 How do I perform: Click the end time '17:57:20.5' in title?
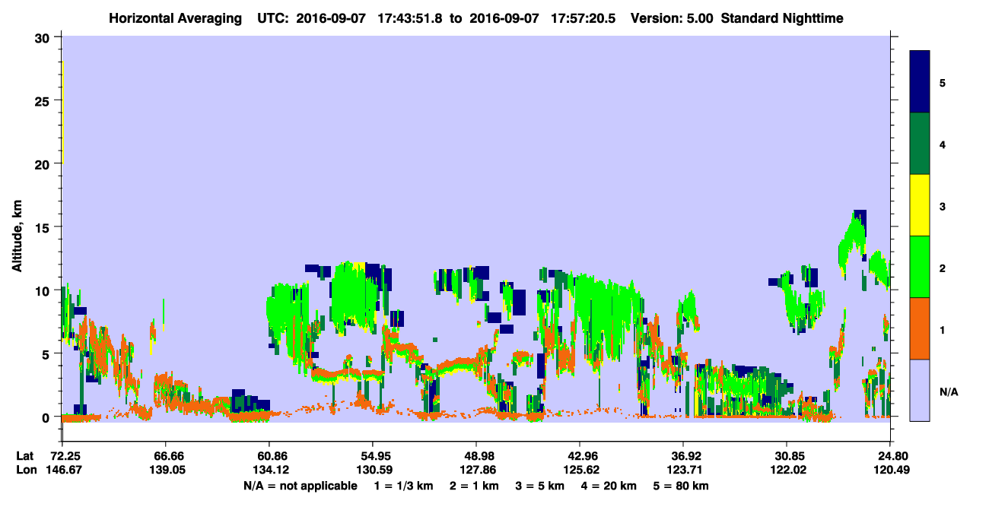[x=584, y=18]
